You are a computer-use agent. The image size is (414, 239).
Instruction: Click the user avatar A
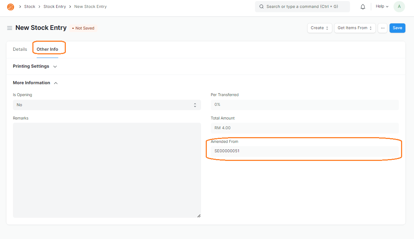399,6
